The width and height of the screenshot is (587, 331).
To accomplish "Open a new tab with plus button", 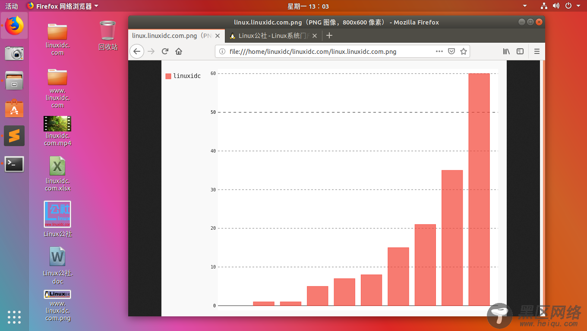I will tap(329, 36).
